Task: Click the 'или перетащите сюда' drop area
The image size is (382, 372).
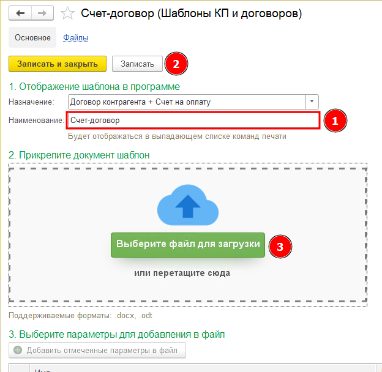Action: (x=182, y=273)
